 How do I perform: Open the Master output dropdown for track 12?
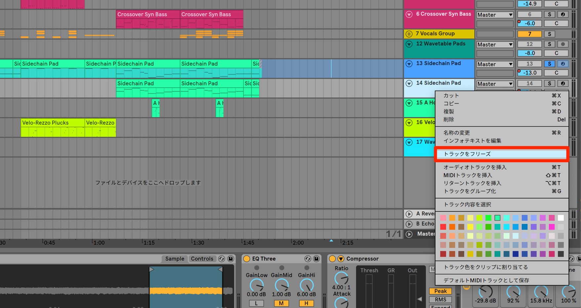[x=495, y=45]
